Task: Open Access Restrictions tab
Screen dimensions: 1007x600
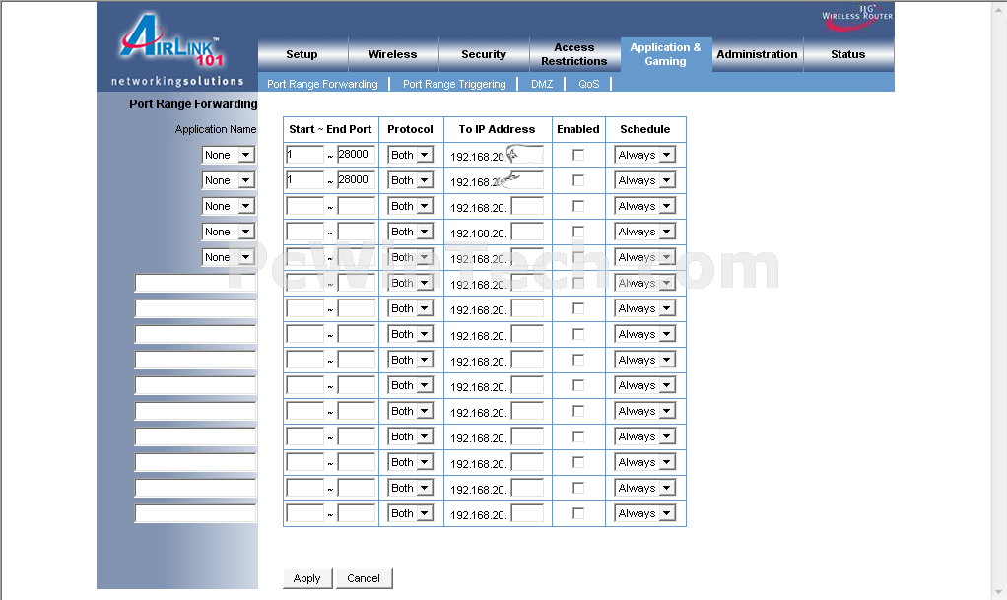Action: click(574, 54)
